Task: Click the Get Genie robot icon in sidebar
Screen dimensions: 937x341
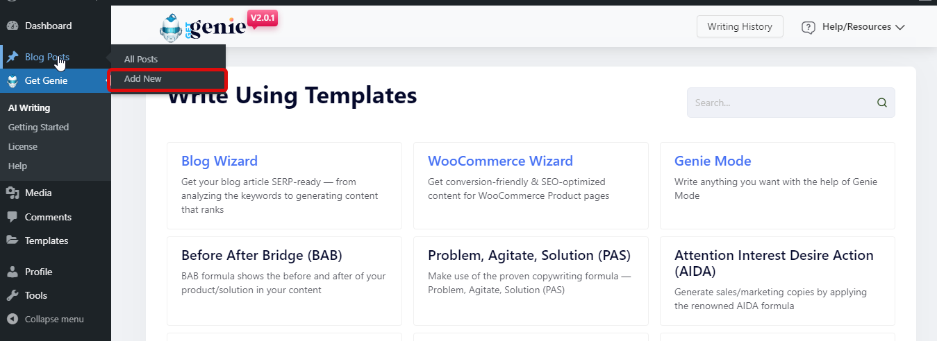Action: (x=13, y=81)
